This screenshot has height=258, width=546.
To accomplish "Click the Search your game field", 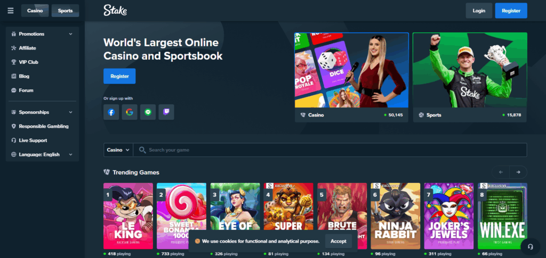I will tap(330, 150).
